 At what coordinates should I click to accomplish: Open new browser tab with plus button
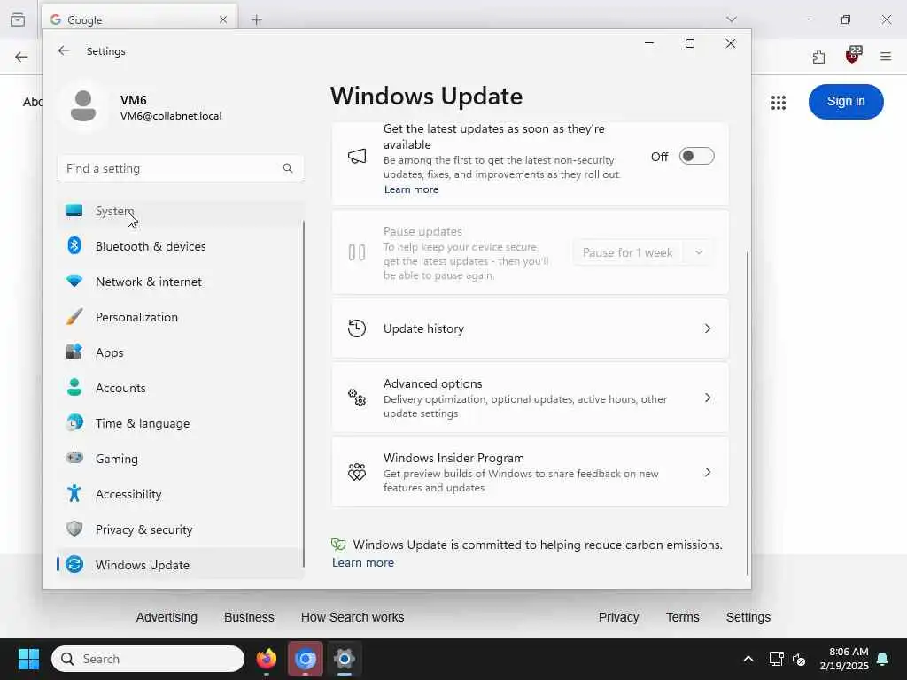[x=256, y=20]
